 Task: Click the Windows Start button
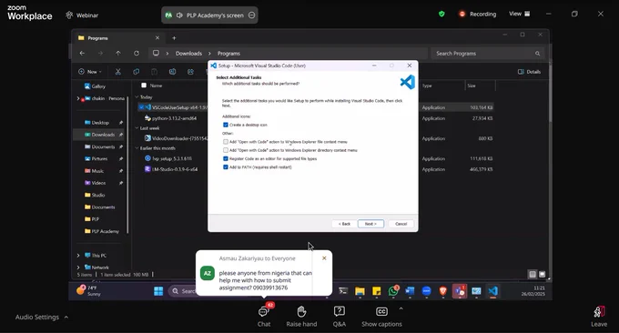(x=158, y=291)
